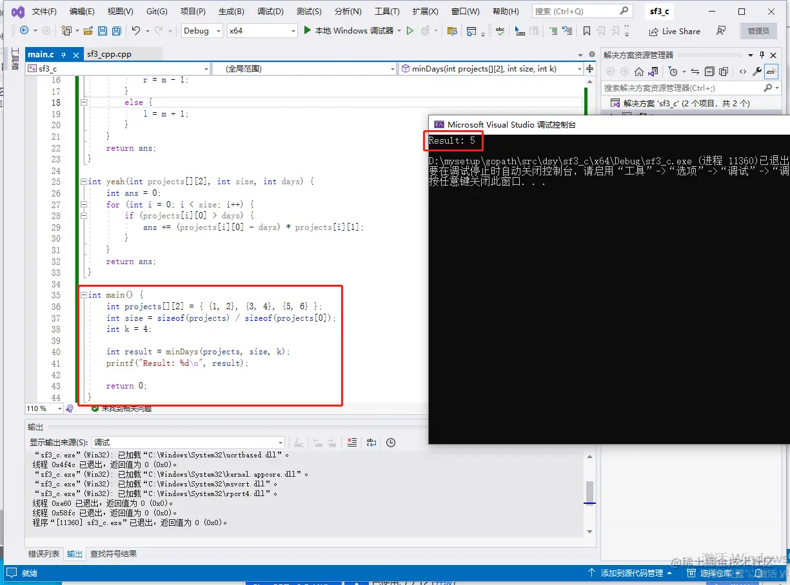This screenshot has height=585, width=790.
Task: Open the sf3_c project scope dropdown
Action: pos(118,68)
